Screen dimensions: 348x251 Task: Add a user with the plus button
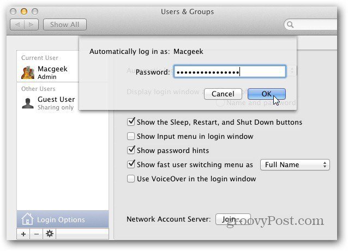pyautogui.click(x=23, y=234)
